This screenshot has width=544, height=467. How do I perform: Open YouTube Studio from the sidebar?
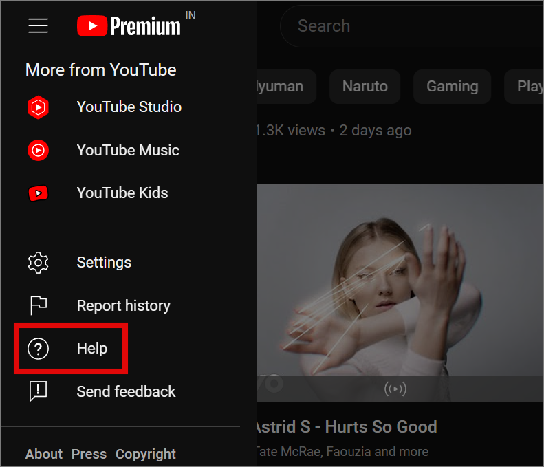click(x=129, y=107)
